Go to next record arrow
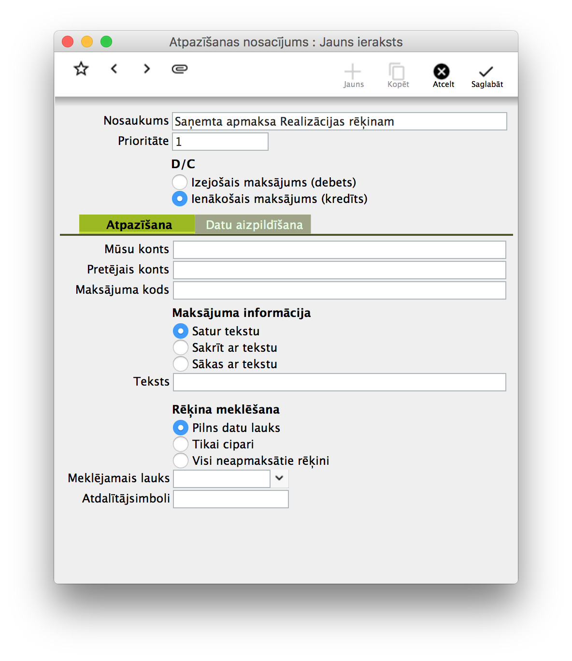Viewport: 572px width, 661px height. [x=147, y=69]
